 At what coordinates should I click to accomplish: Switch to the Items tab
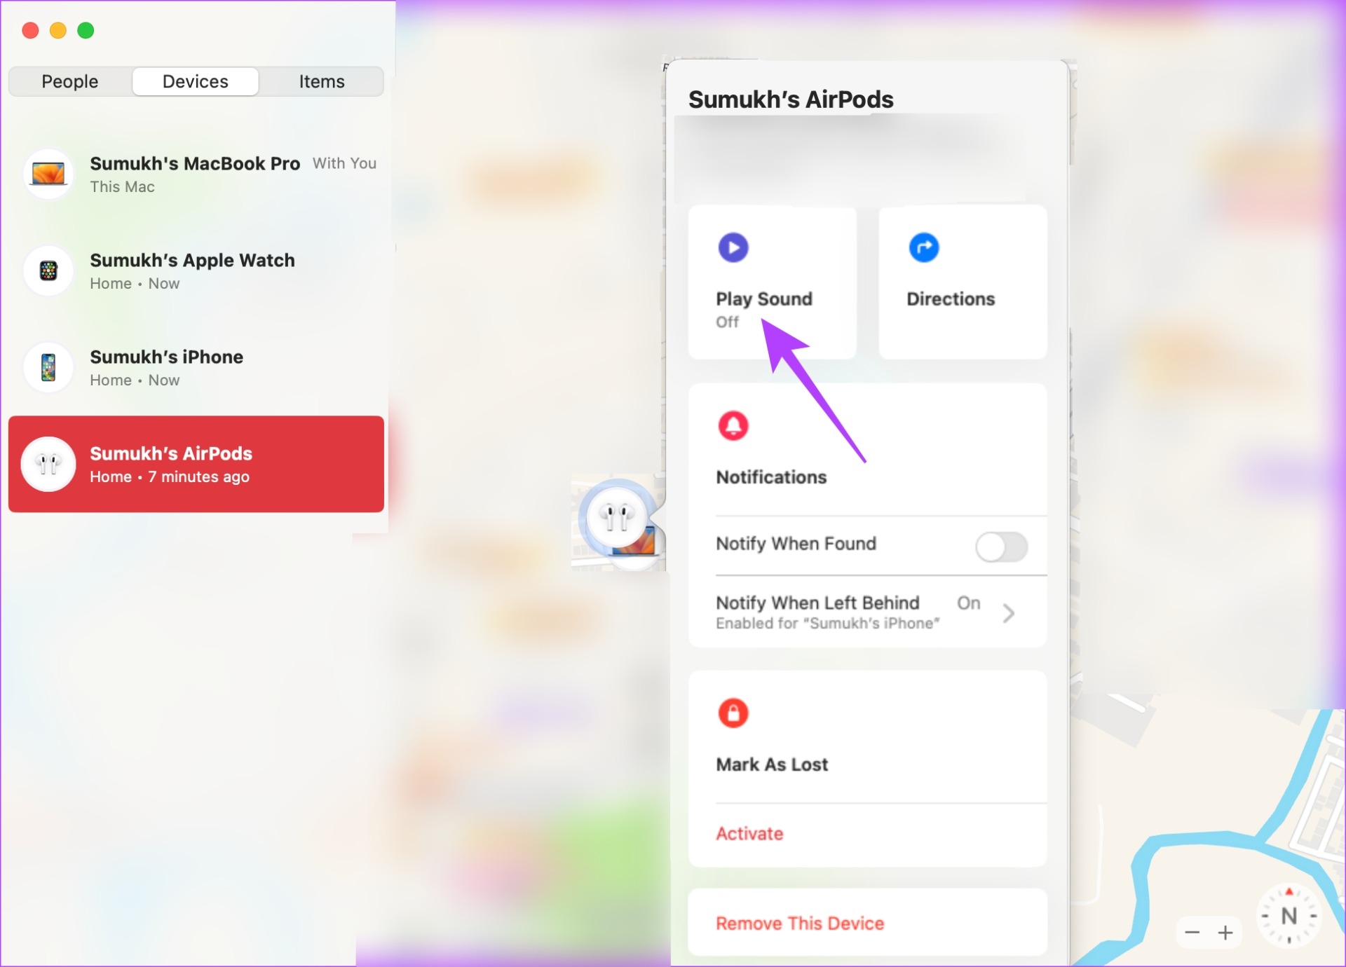[x=322, y=81]
